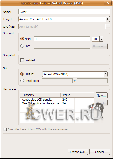The height and width of the screenshot is (159, 113).
Task: Select the Max VM application heap size row
Action: (57, 103)
